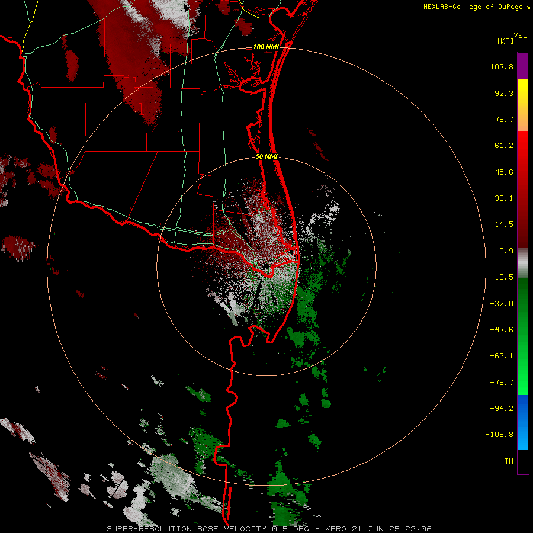The width and height of the screenshot is (533, 533).
Task: Click the -47.6 legend value
Action: [502, 330]
